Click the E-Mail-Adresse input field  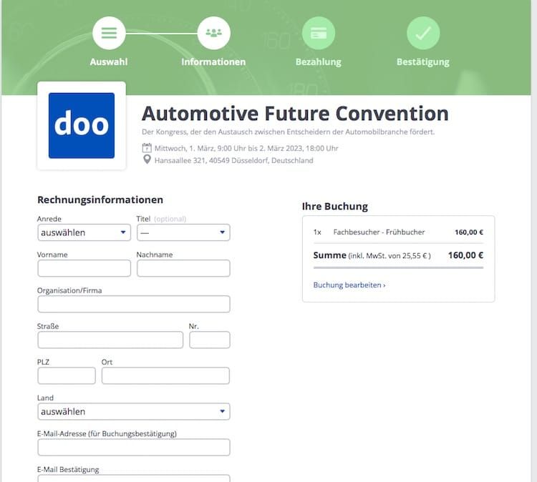(134, 447)
